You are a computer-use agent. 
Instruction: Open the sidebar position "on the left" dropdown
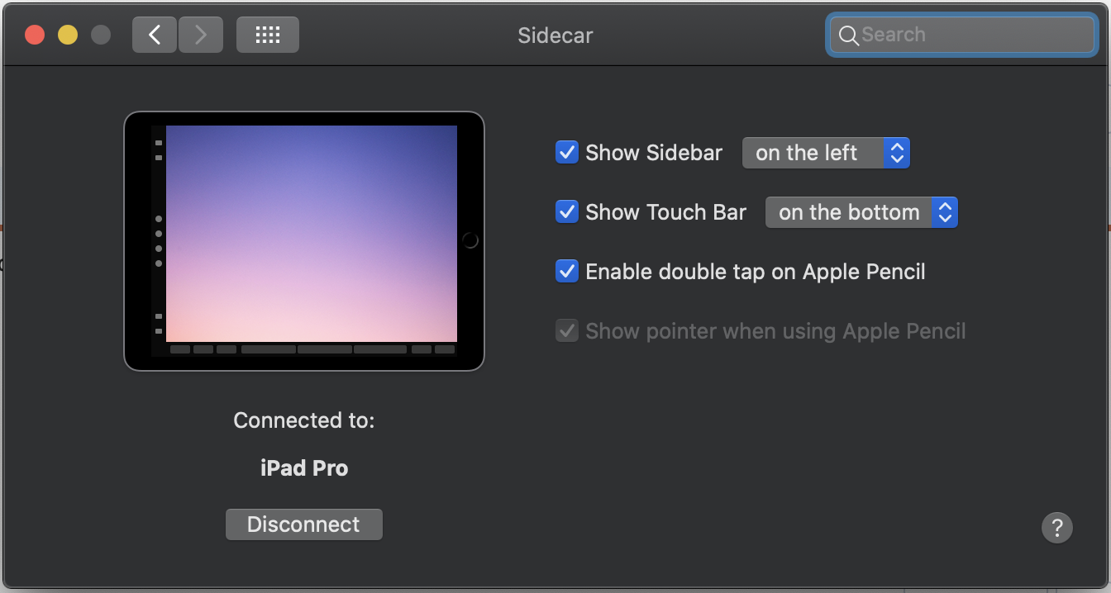[825, 153]
